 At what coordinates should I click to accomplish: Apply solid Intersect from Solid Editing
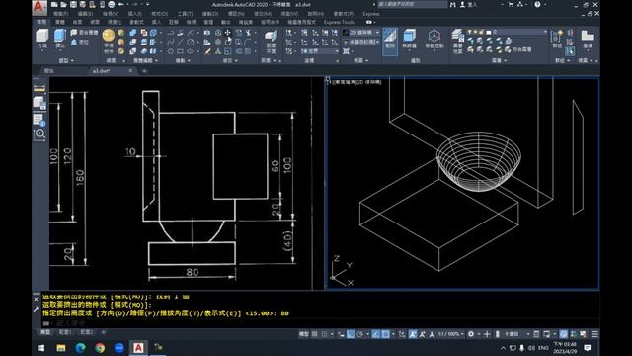point(133,51)
